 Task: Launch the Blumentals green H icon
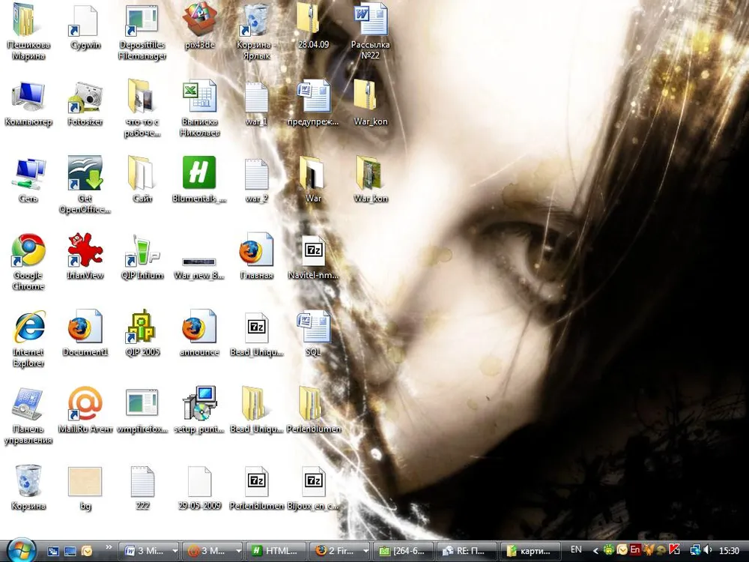199,173
